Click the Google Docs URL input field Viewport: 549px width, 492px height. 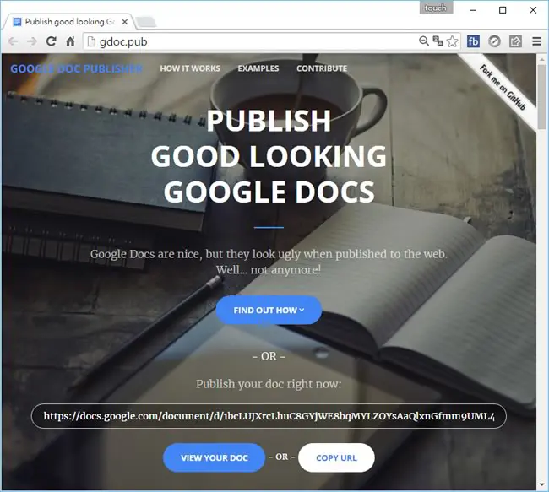[269, 416]
